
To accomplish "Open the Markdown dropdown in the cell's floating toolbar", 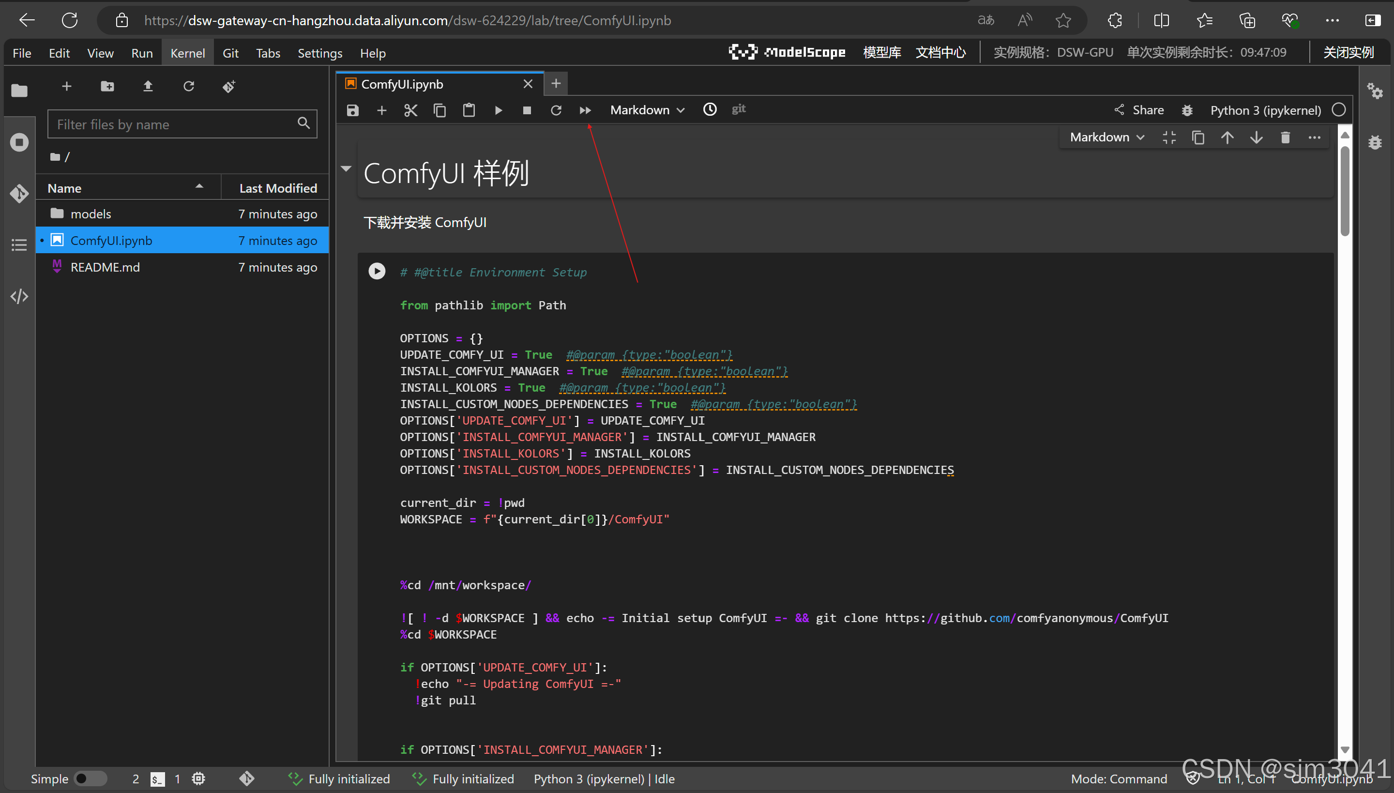I will click(1107, 137).
